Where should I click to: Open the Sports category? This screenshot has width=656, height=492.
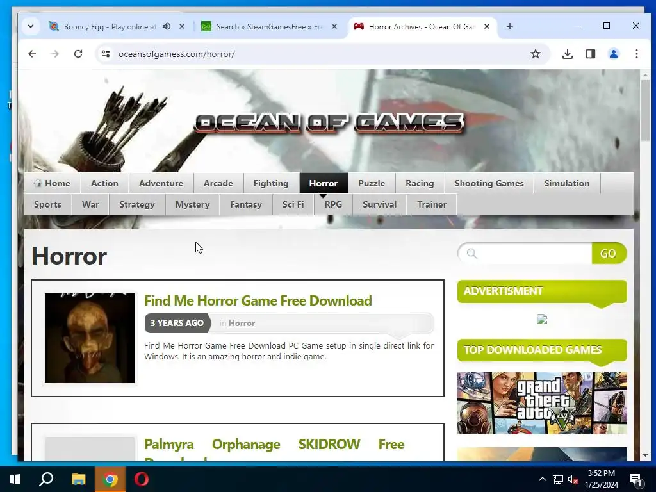coord(47,204)
